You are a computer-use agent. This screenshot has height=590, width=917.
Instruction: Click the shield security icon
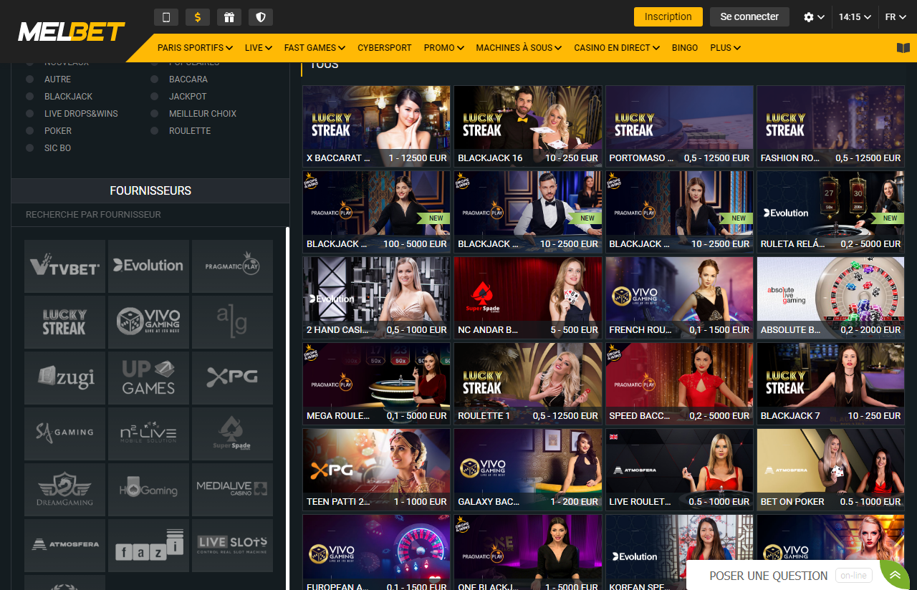tap(261, 17)
